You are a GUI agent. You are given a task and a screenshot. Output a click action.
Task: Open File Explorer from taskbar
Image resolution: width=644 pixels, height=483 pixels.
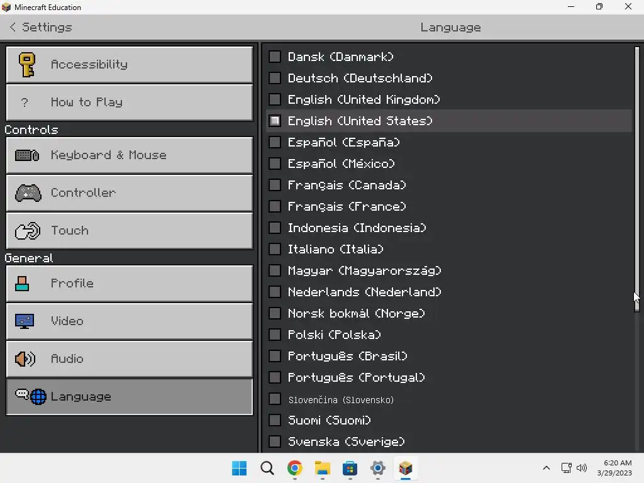pyautogui.click(x=323, y=468)
